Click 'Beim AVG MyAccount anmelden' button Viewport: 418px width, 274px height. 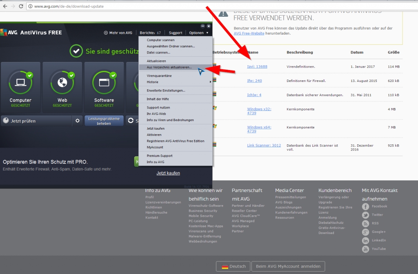[x=288, y=266]
